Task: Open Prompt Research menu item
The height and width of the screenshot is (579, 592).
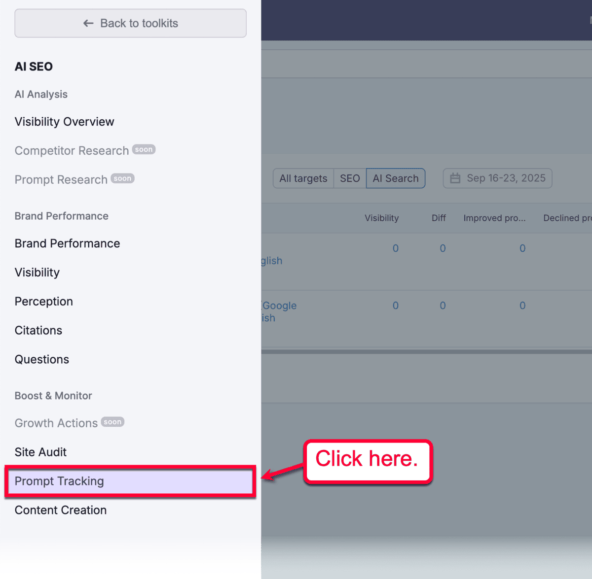Action: 61,180
